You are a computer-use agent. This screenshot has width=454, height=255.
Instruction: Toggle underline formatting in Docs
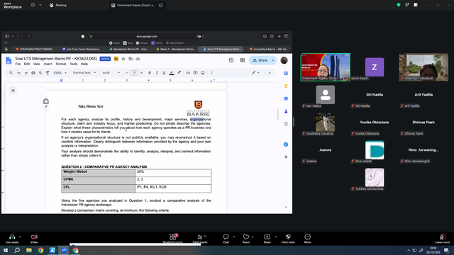click(x=164, y=73)
